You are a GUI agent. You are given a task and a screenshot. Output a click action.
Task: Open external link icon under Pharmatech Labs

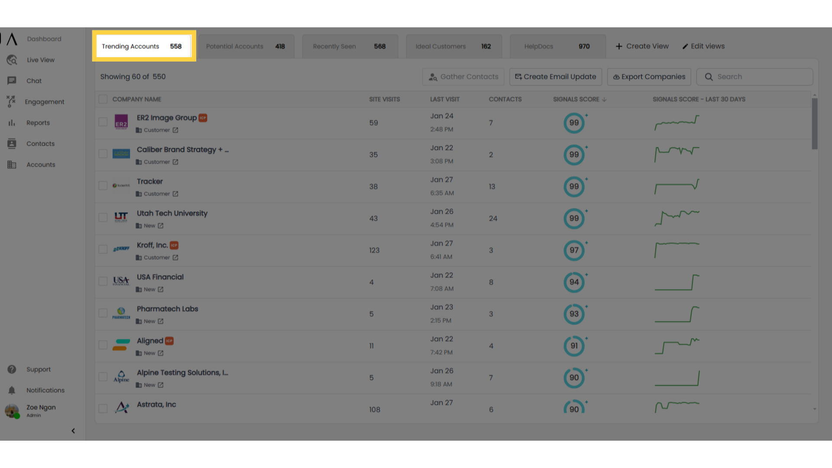pos(161,321)
